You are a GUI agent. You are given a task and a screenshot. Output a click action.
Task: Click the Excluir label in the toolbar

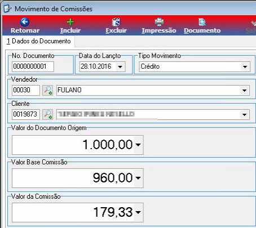click(116, 30)
